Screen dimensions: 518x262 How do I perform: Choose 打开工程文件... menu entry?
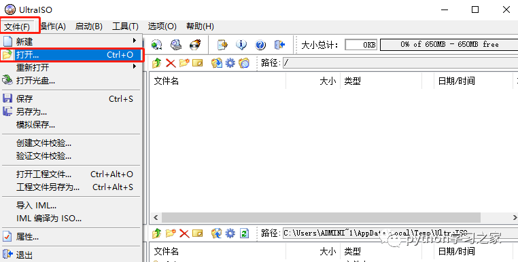[71, 174]
